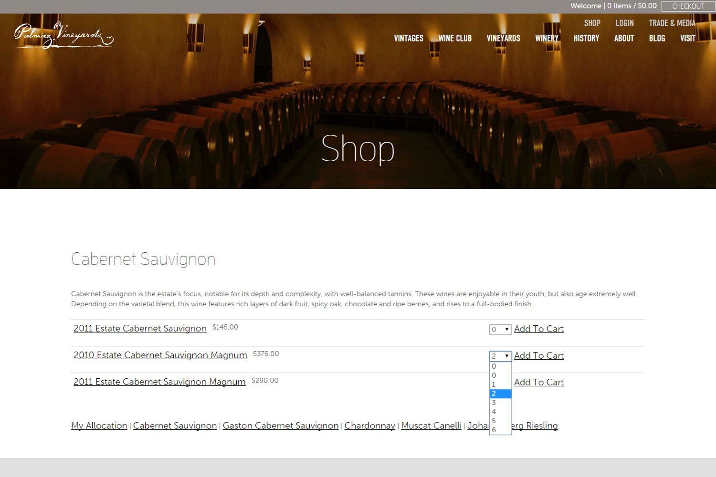Open quantity dropdown for 2011 Estate Cabernet
The width and height of the screenshot is (716, 477).
500,329
